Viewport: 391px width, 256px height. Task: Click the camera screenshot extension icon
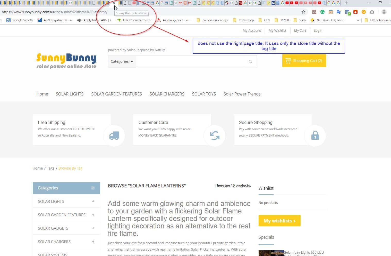(372, 12)
